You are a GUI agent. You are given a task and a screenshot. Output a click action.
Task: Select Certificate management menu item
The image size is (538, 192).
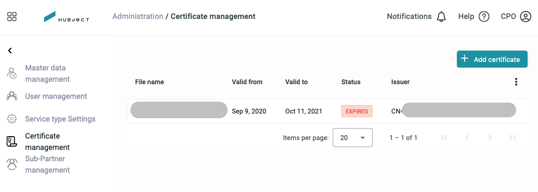(x=47, y=142)
